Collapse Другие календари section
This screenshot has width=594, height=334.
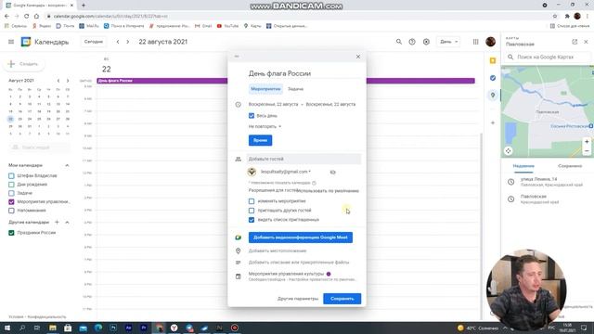click(67, 222)
